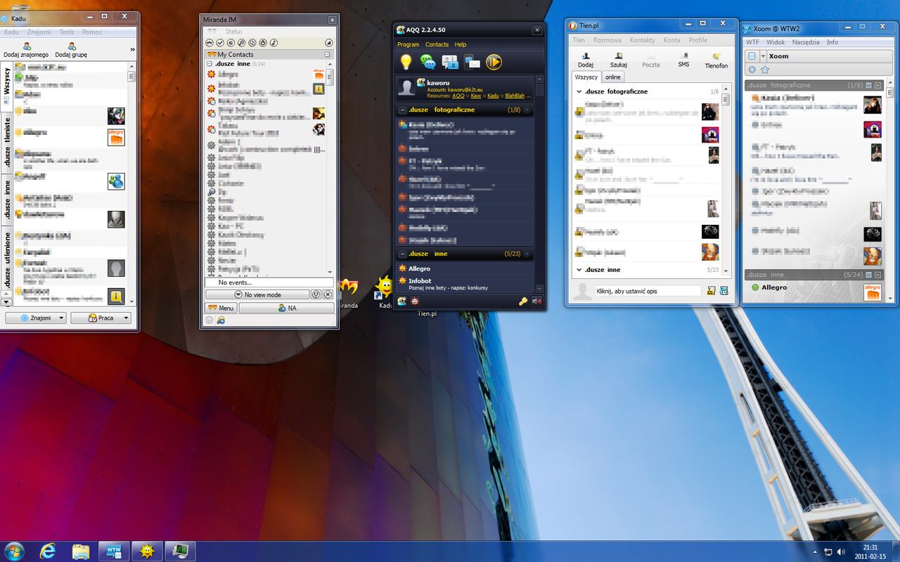Click the light bulb icon in AQQ toolbar
900x562 pixels.
click(x=406, y=62)
